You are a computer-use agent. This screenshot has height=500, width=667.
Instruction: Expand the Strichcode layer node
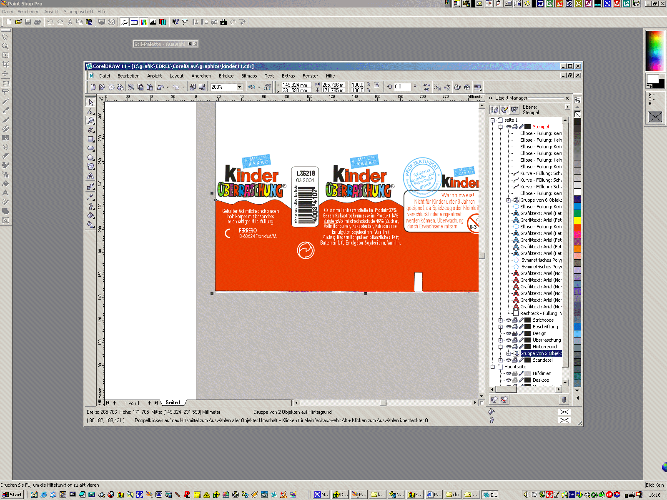[501, 320]
